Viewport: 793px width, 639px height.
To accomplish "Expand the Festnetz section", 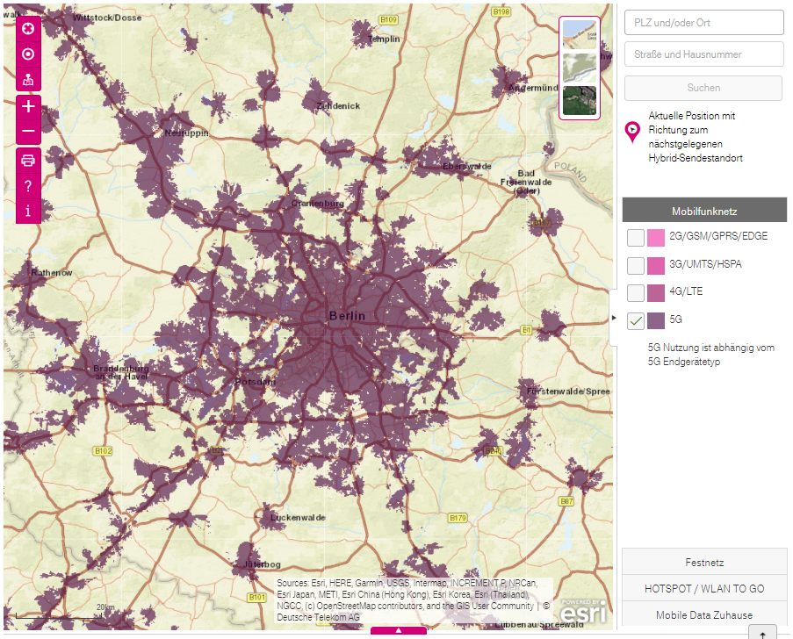I will (703, 562).
